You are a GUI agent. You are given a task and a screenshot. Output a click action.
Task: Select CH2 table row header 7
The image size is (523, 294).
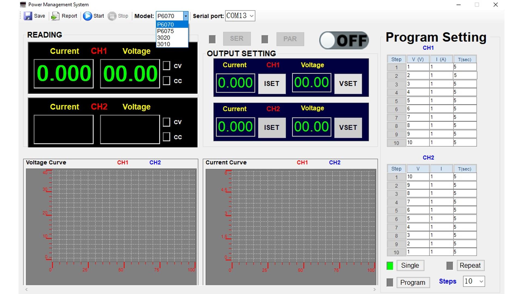point(396,227)
